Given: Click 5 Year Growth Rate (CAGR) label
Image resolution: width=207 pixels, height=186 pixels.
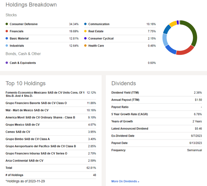Looking at the screenshot, I should [130, 114].
